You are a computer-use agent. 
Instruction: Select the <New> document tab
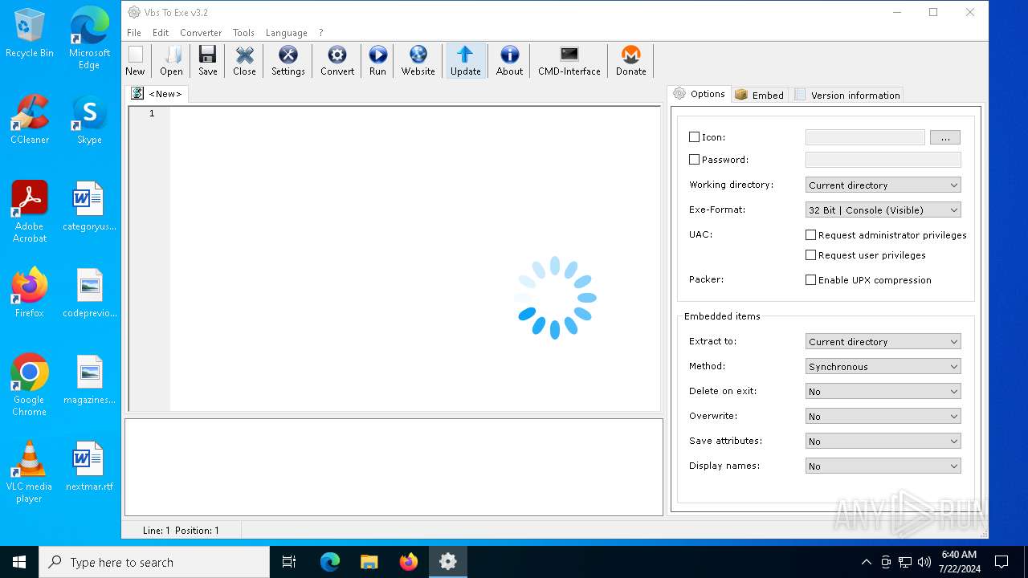click(157, 94)
